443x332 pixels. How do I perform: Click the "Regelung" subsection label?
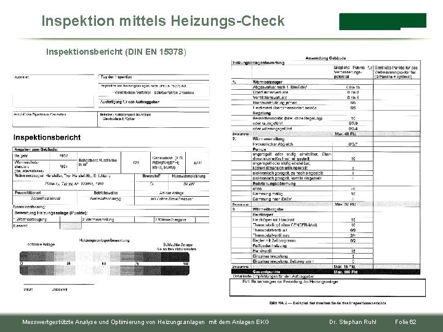click(261, 113)
